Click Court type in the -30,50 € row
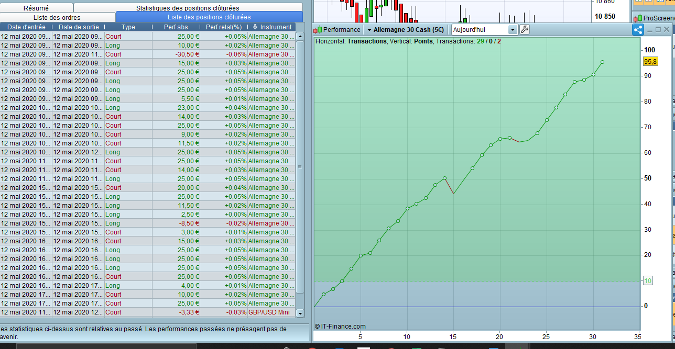Screen dimensions: 675x349 (x=128, y=54)
